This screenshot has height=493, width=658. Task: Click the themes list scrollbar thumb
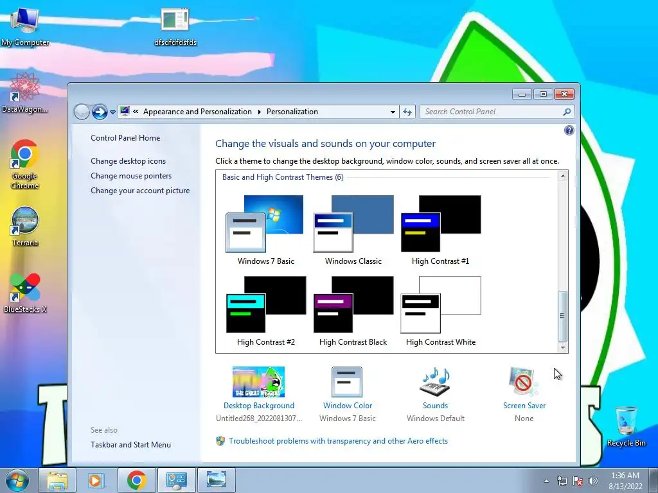[563, 316]
